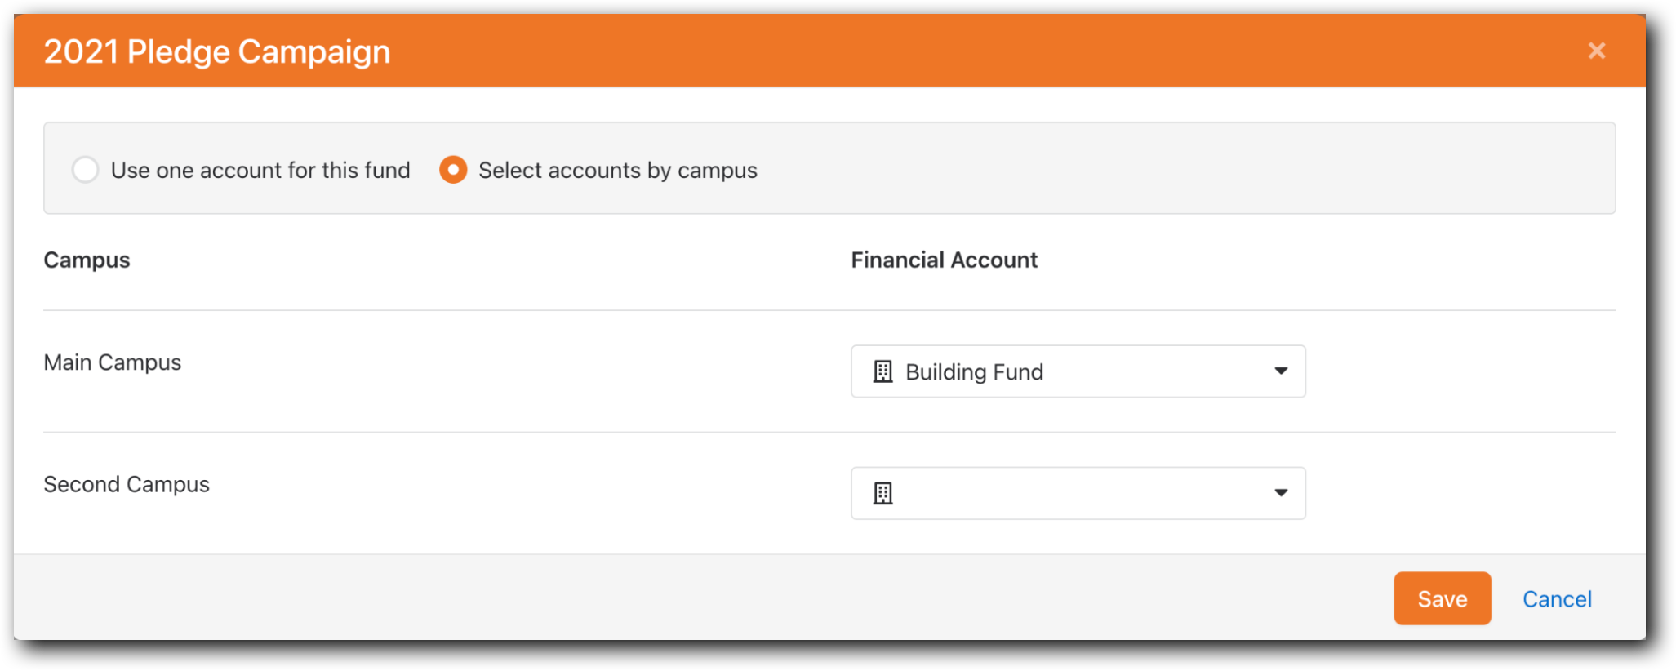Click the building icon beside Building Fund

(x=883, y=371)
